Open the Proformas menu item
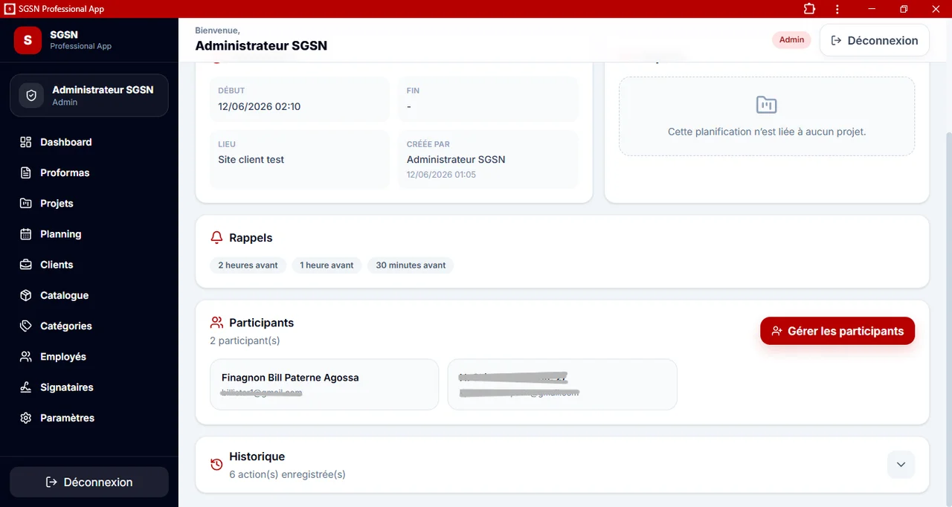This screenshot has height=507, width=952. [89, 172]
